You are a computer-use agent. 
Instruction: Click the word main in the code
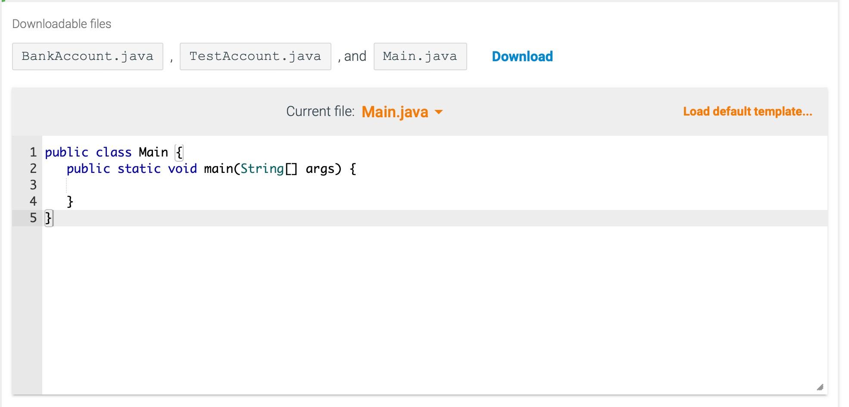pos(218,169)
